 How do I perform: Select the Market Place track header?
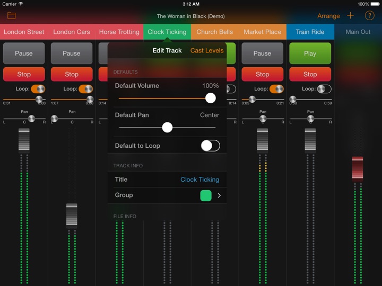[263, 32]
